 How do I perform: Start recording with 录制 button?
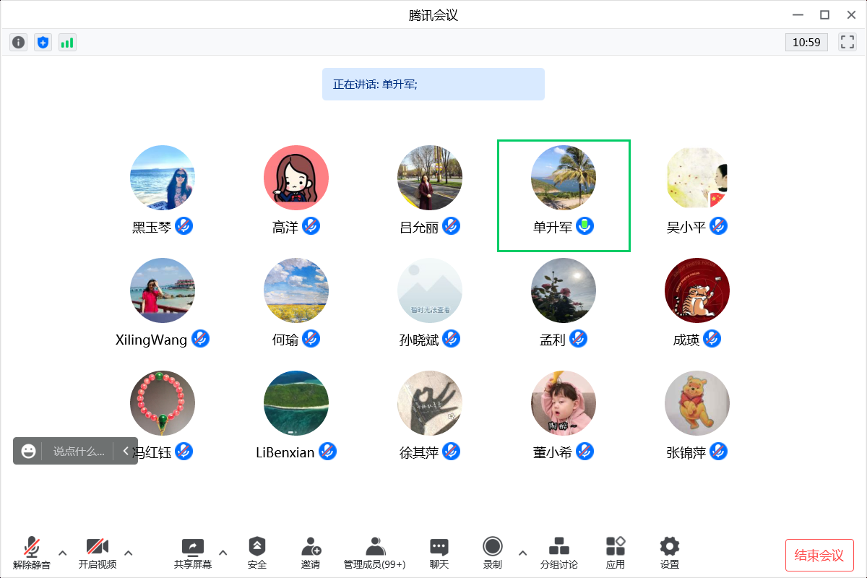(493, 553)
